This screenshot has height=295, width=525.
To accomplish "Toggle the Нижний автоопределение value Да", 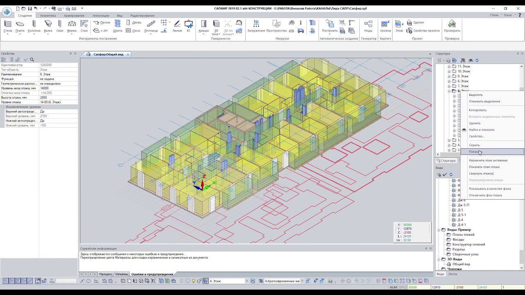I will tap(59, 121).
